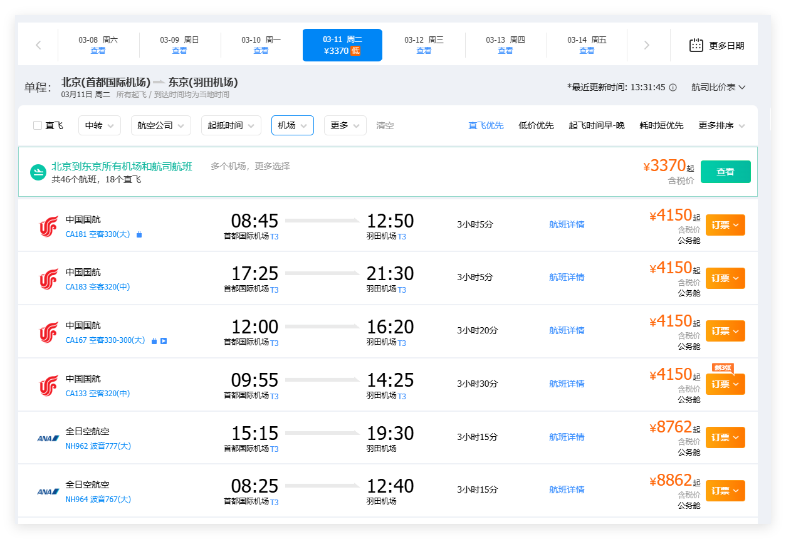Open 航班详情 for the 17:25 flight
This screenshot has height=539, width=786.
tap(567, 277)
